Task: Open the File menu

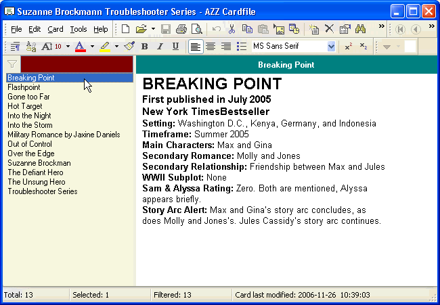Action: 16,29
